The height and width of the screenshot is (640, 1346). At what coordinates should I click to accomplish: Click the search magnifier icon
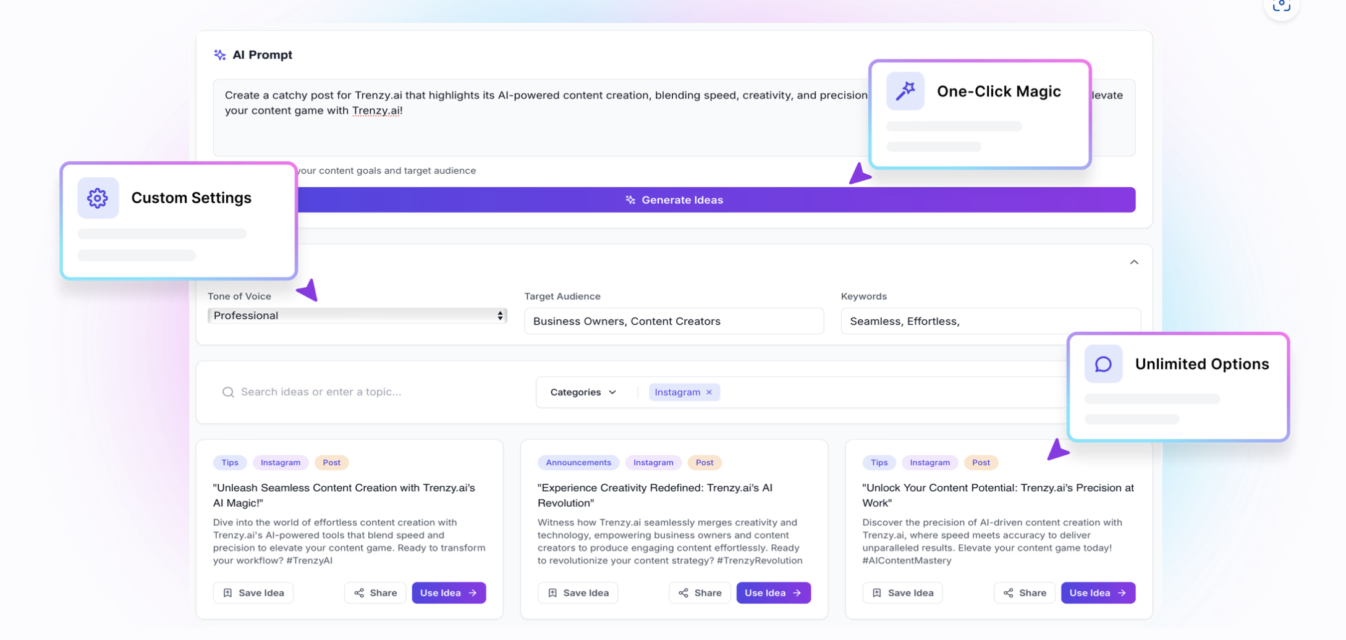coord(228,392)
